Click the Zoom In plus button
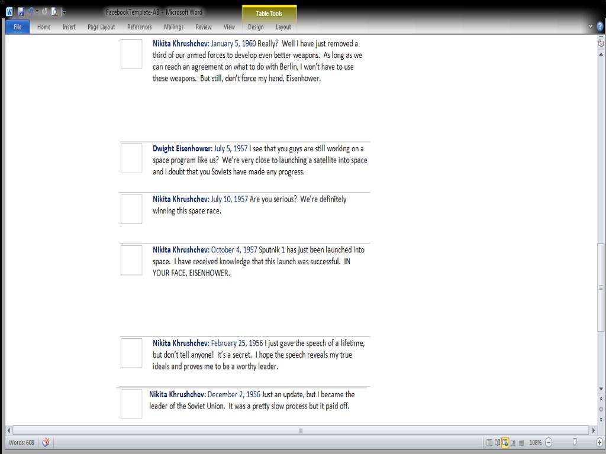Viewport: 606px width, 454px height. click(599, 442)
